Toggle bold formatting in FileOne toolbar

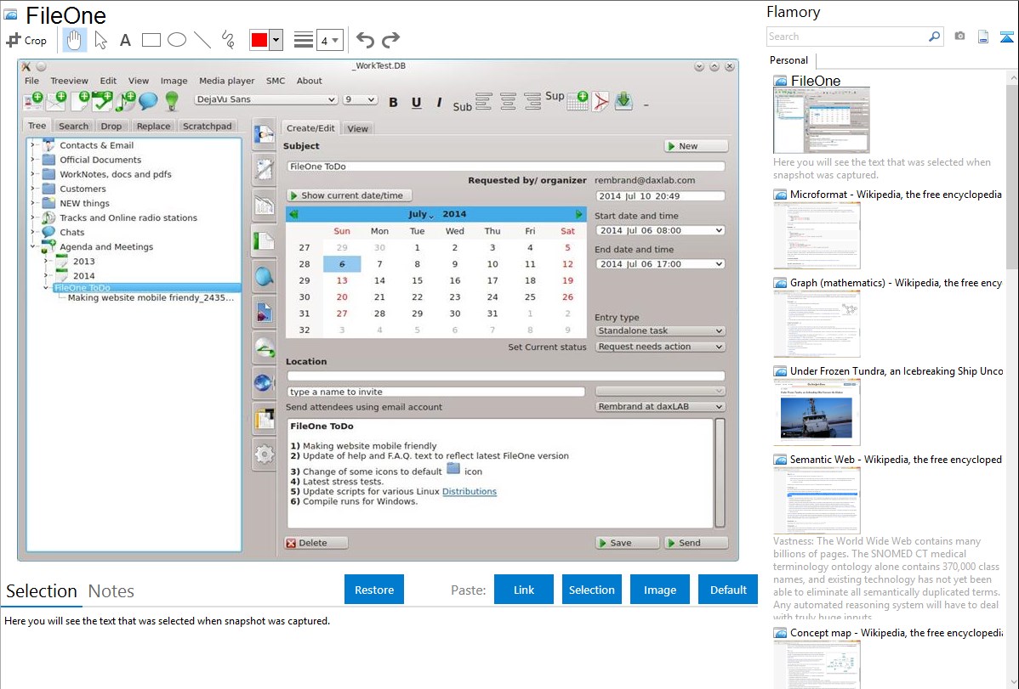point(393,102)
